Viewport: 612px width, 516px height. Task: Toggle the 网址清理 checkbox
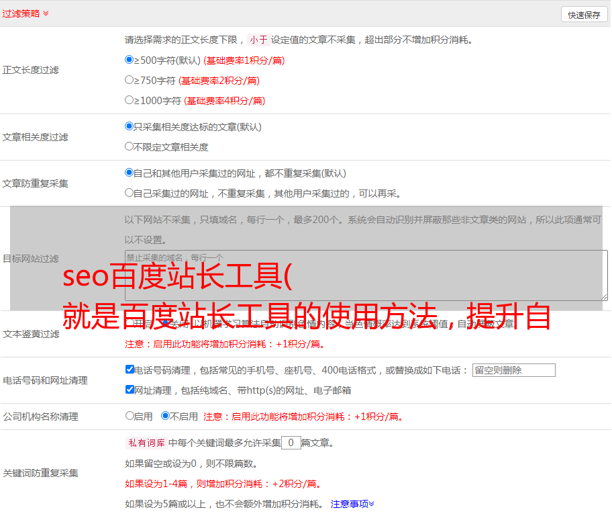130,389
